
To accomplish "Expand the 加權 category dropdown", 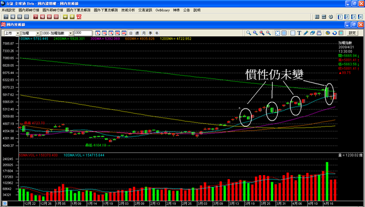I will coord(38,33).
